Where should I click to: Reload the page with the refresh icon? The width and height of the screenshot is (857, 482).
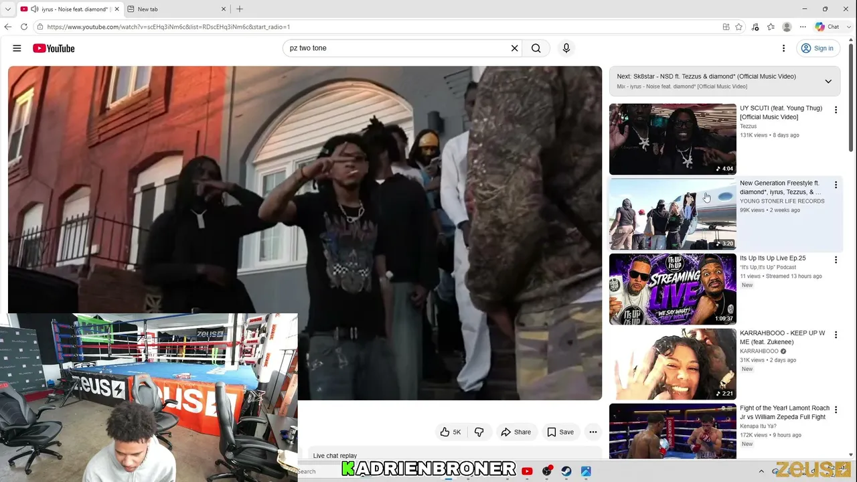(24, 27)
